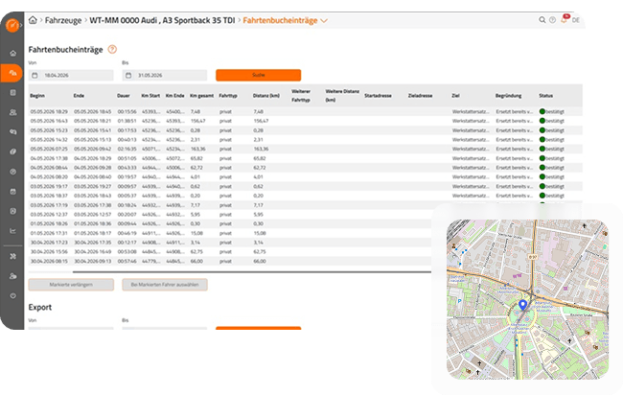This screenshot has width=623, height=395.
Task: Select the row beginning 05.05.2026 18:29
Action: 305,111
